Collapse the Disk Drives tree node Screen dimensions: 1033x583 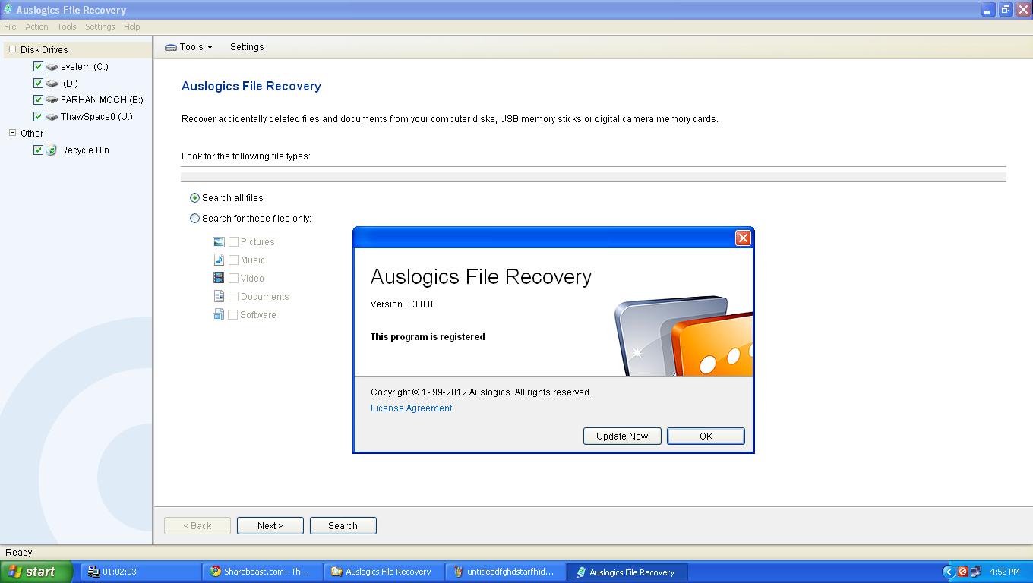coord(12,49)
